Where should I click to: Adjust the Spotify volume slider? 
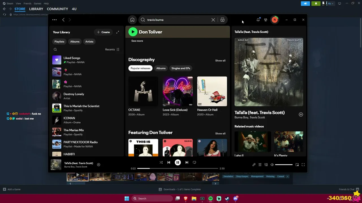click(284, 165)
